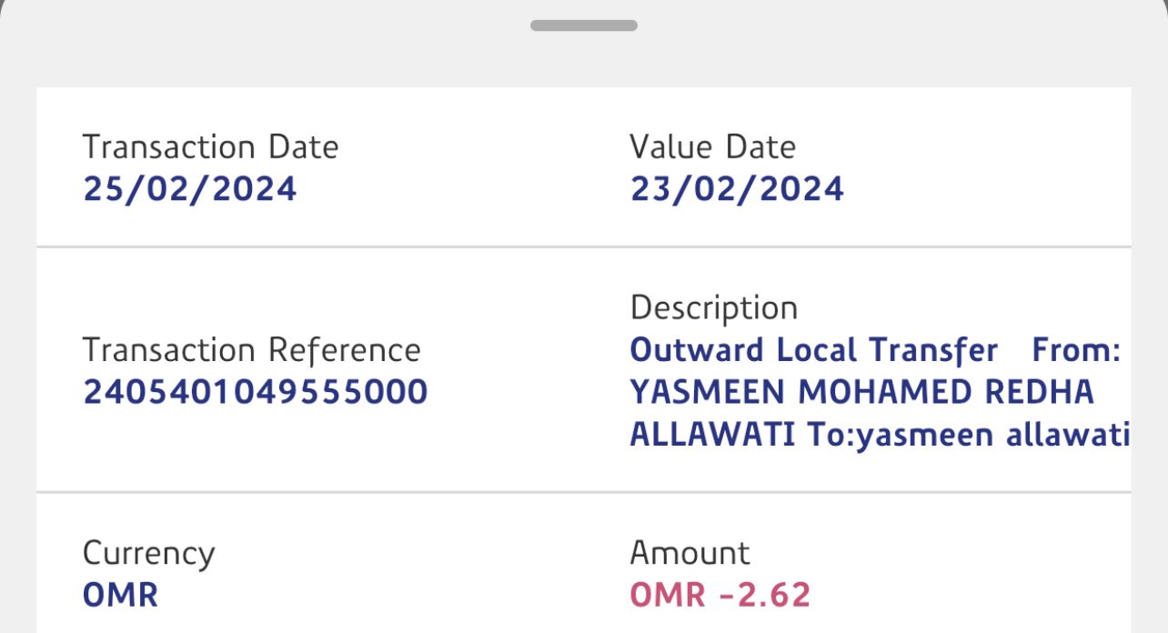Click the Amount label
This screenshot has width=1168, height=633.
pyautogui.click(x=690, y=553)
